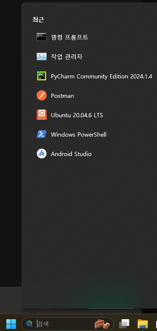Launch Ubuntu 20.04.6 LTS via its label
The width and height of the screenshot is (157, 331).
[77, 115]
